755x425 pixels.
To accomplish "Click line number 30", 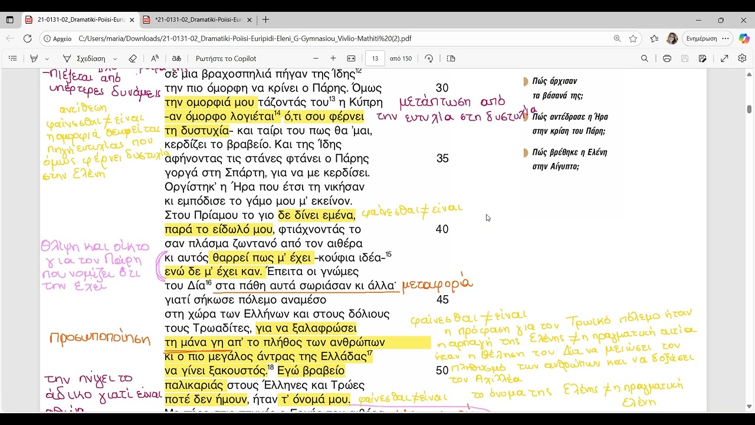I will point(442,88).
